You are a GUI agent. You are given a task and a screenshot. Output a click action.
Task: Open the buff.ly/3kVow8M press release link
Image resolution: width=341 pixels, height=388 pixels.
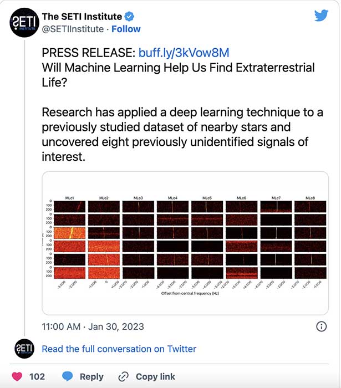(x=184, y=53)
